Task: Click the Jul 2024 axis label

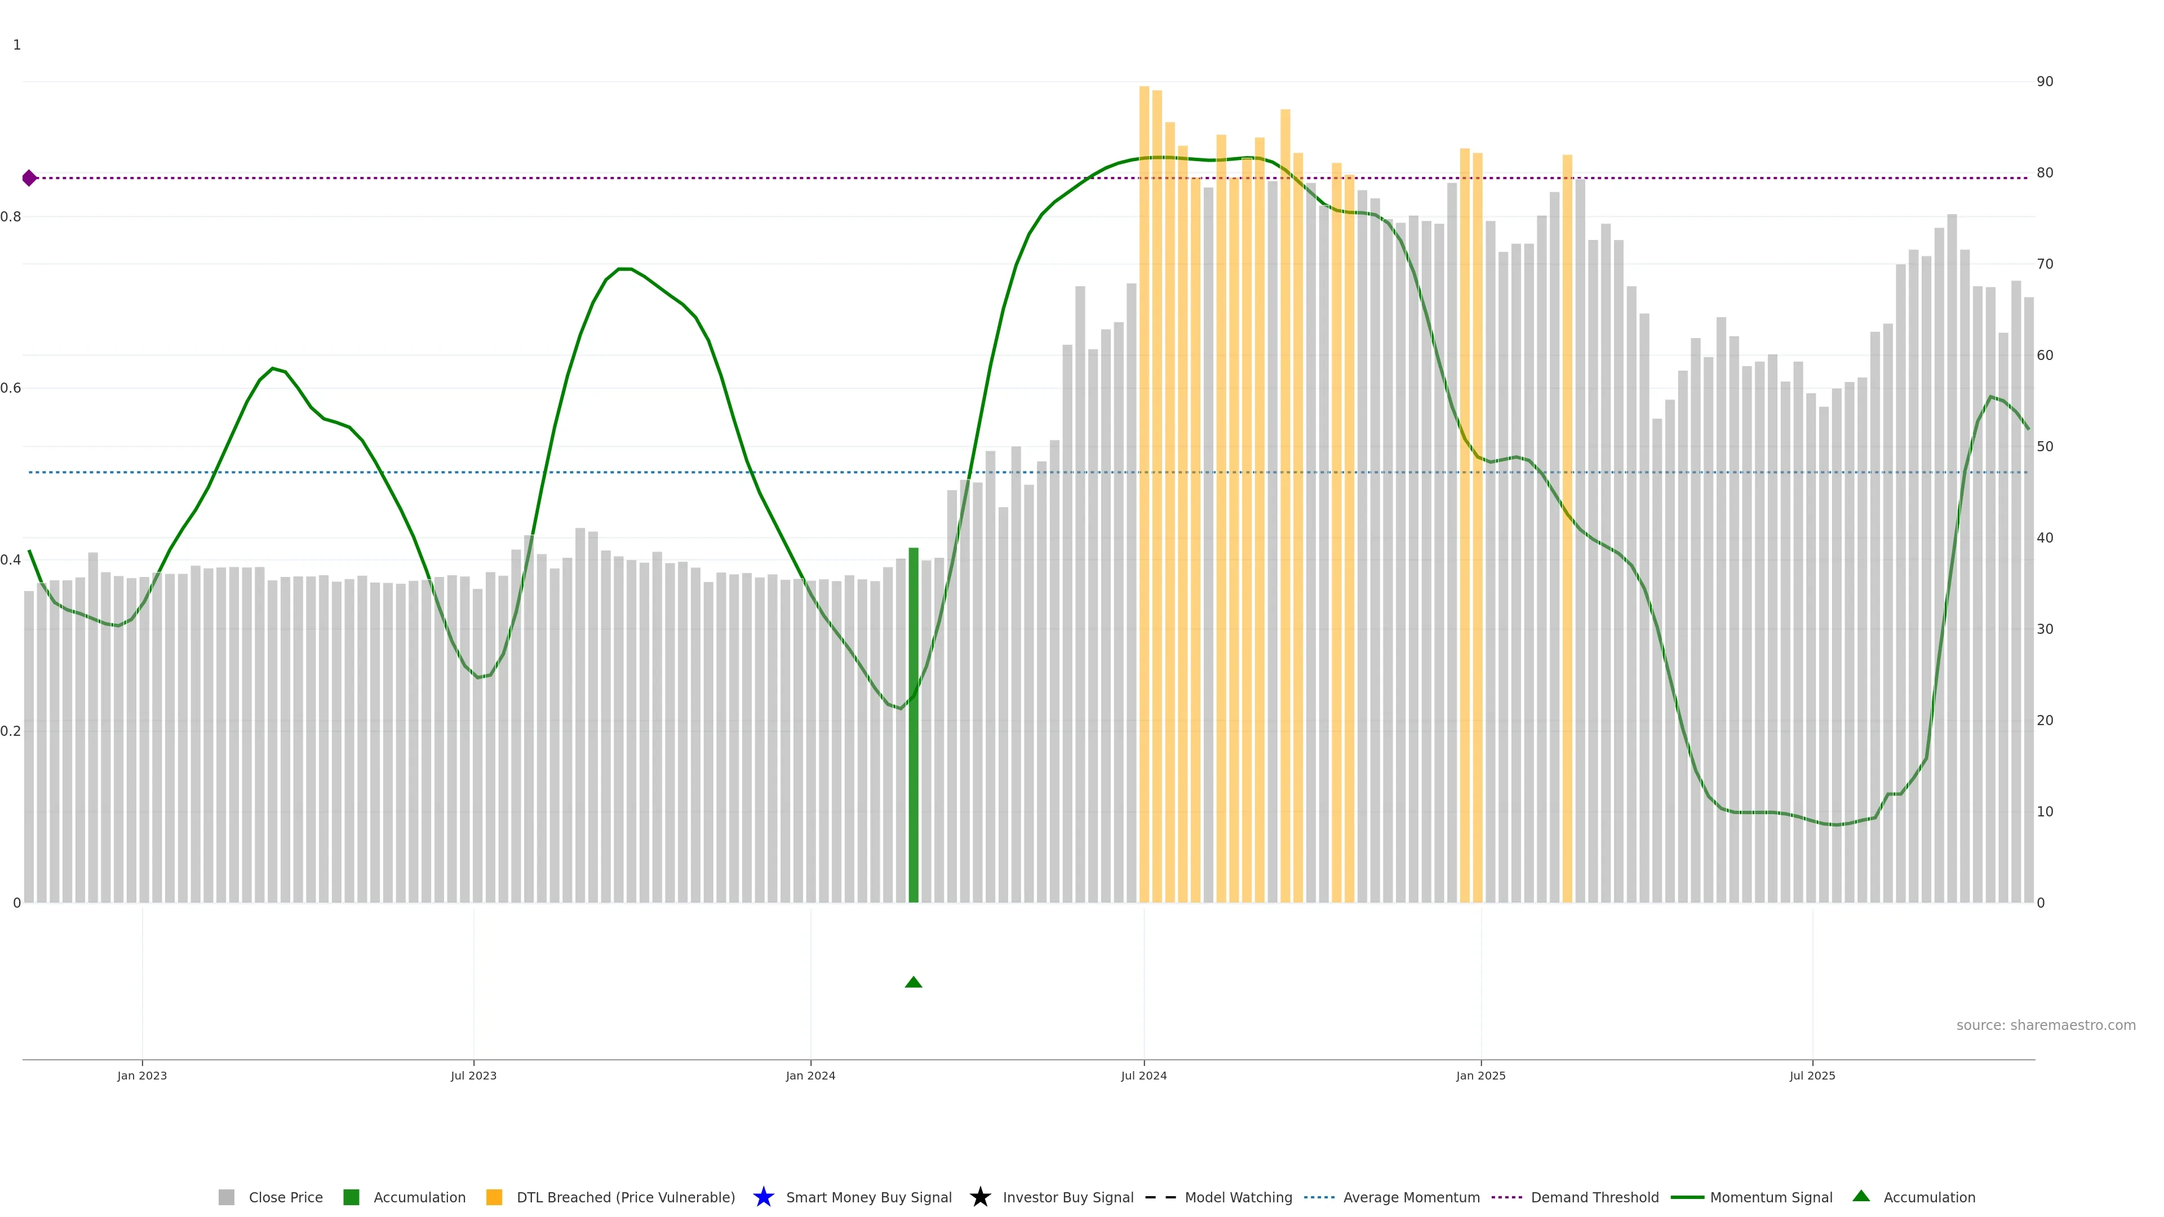Action: [x=1143, y=1075]
